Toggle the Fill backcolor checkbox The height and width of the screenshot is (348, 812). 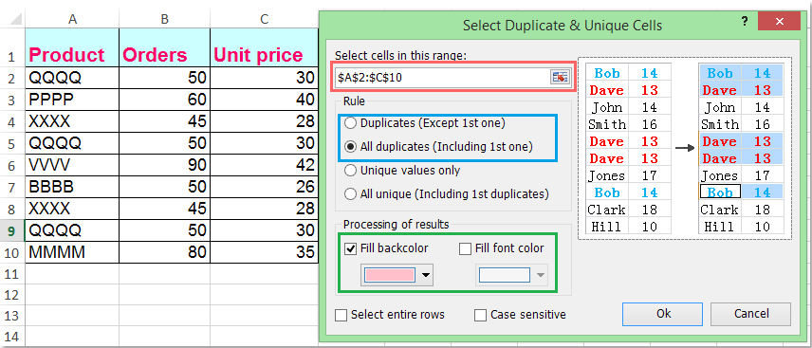pos(350,248)
